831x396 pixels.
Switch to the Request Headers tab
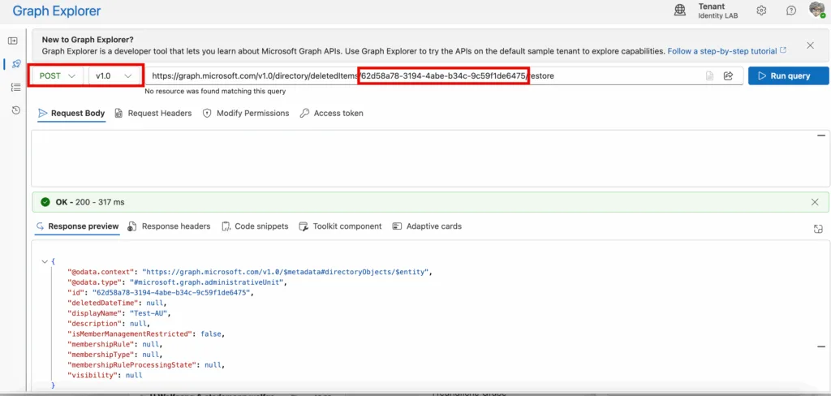(x=153, y=114)
